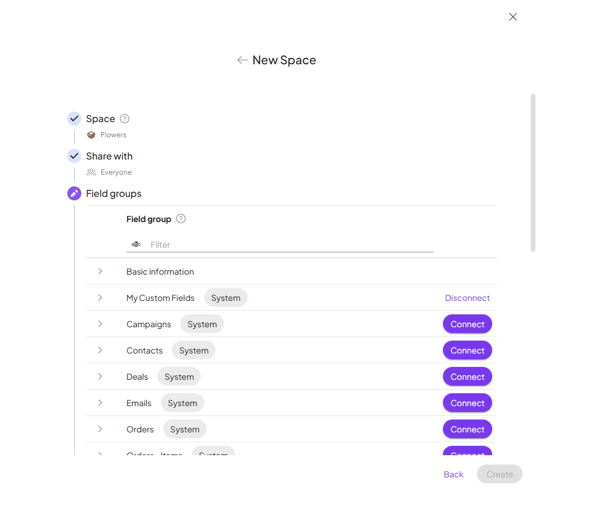Image resolution: width=591 pixels, height=506 pixels.
Task: Click the Share with step checkmark icon
Action: 74,156
